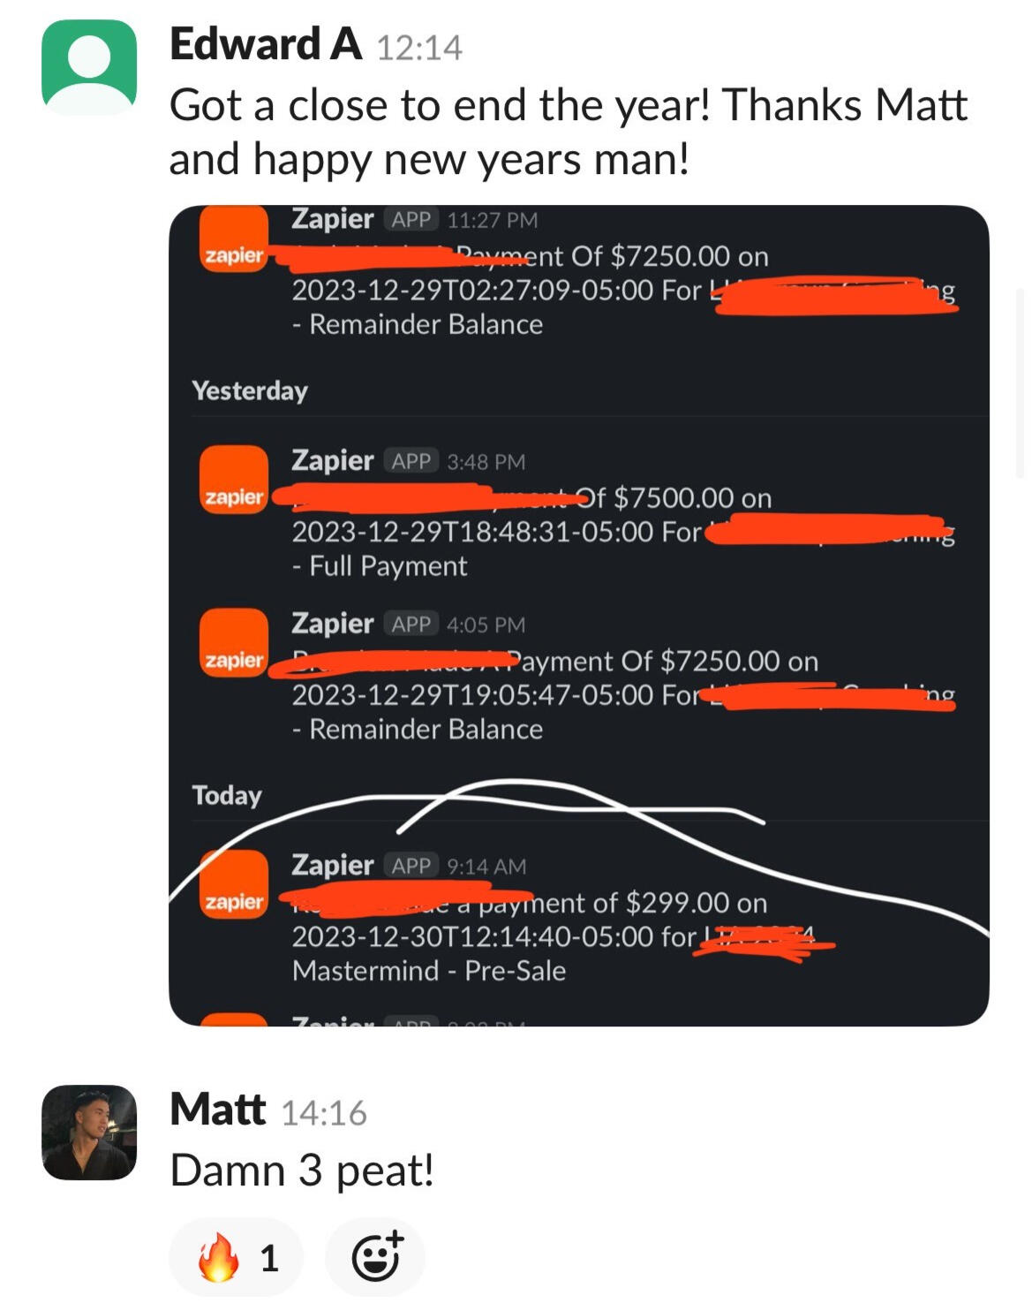Open Matt's profile photo avatar
1032x1303 pixels.
(89, 1133)
